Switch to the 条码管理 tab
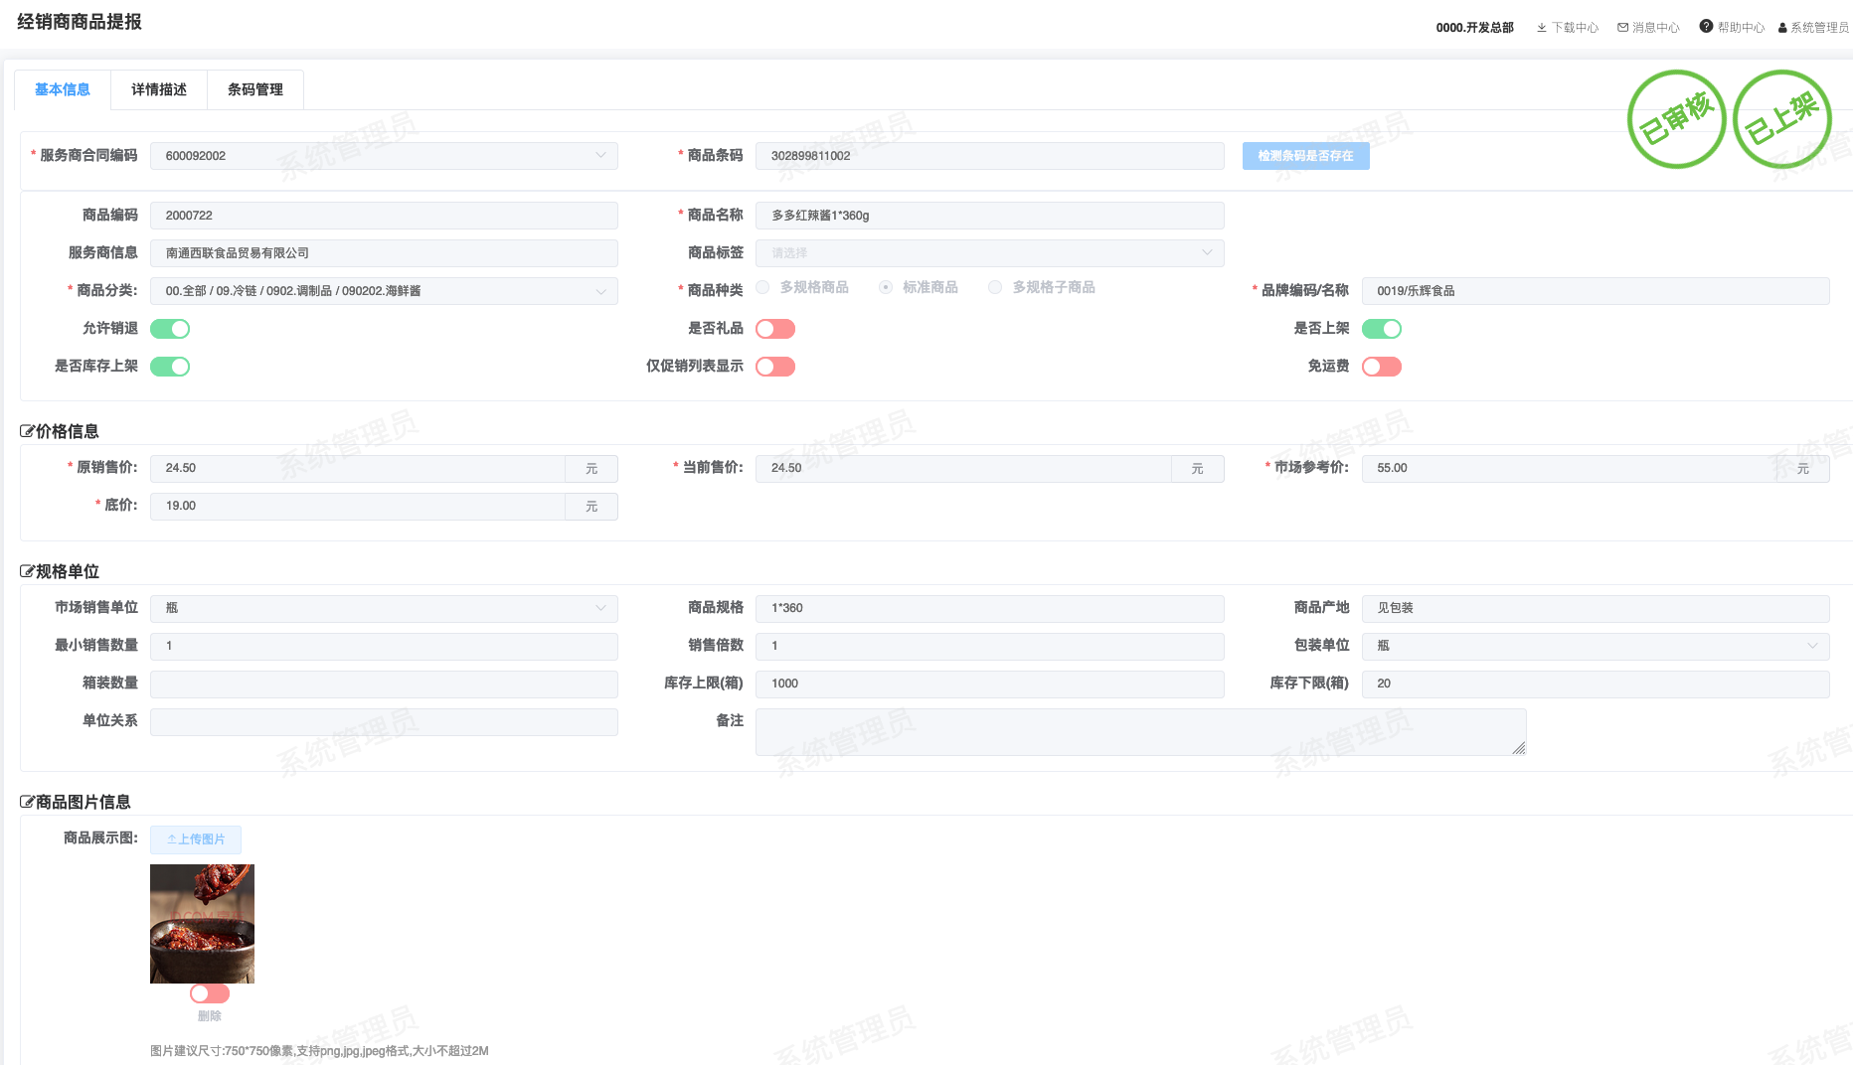The image size is (1853, 1065). coord(255,89)
